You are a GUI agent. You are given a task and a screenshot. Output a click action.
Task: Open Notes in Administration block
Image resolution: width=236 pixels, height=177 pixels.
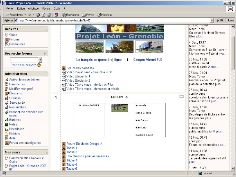pyautogui.click(x=13, y=124)
